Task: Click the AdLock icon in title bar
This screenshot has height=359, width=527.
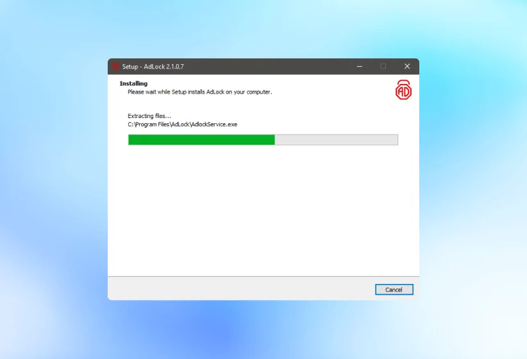Action: tap(115, 66)
